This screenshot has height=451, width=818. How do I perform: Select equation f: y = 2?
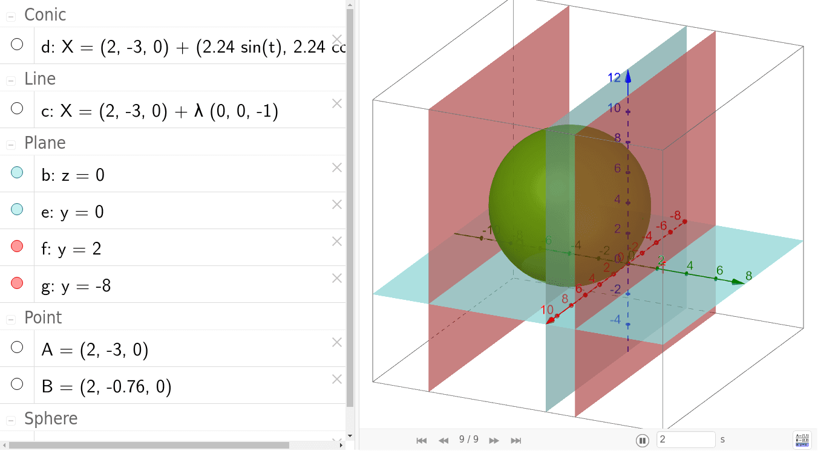click(x=71, y=250)
